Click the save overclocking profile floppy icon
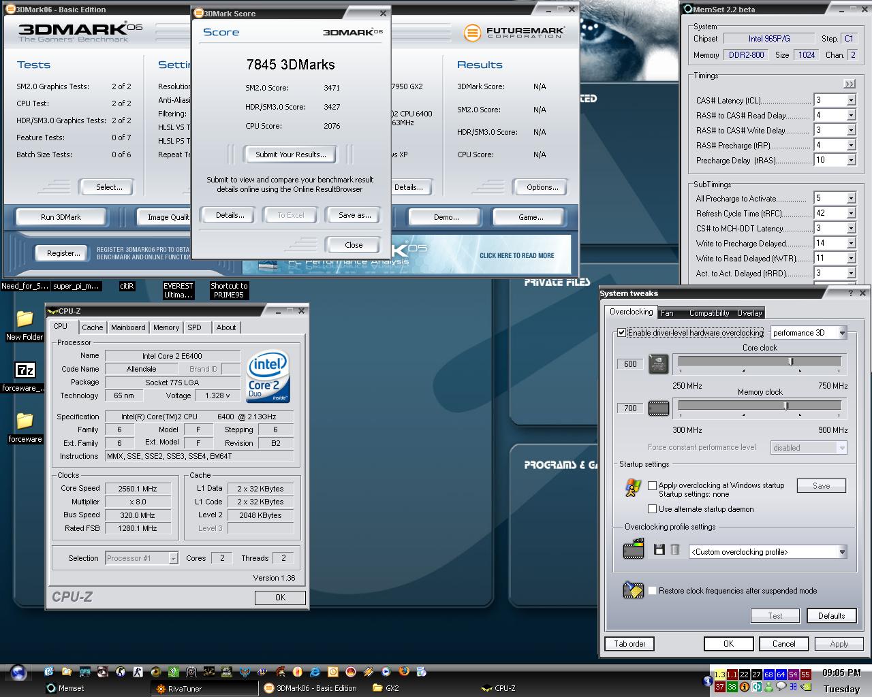 click(x=659, y=549)
